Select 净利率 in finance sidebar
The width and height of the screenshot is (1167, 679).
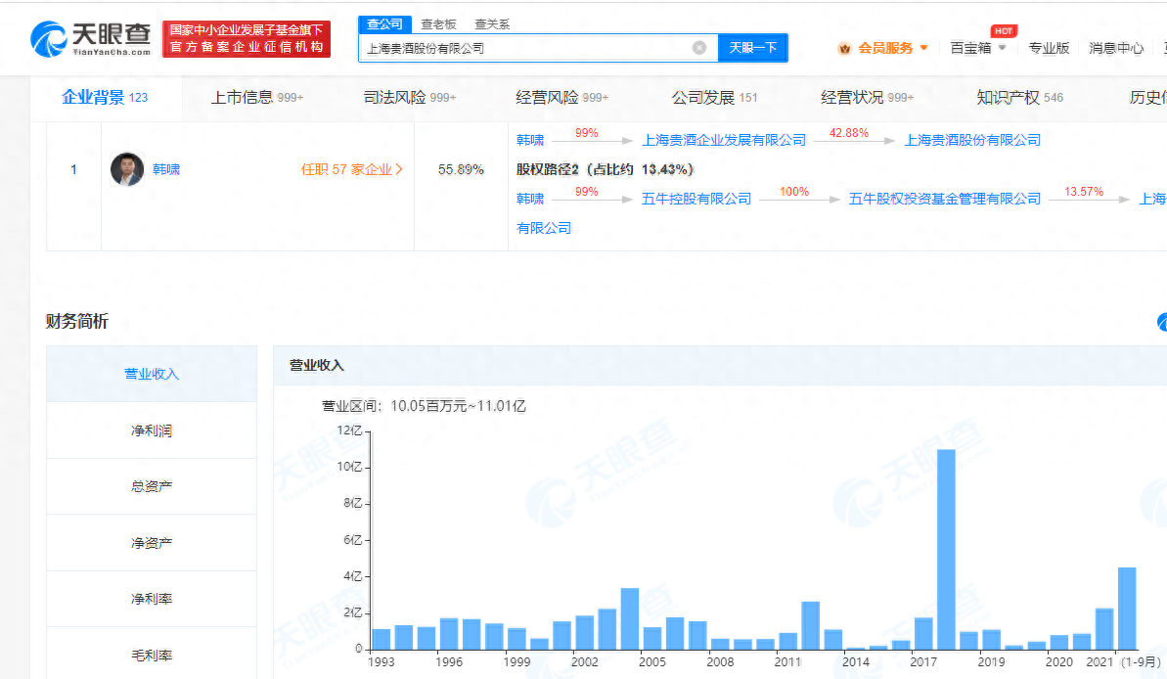click(152, 599)
